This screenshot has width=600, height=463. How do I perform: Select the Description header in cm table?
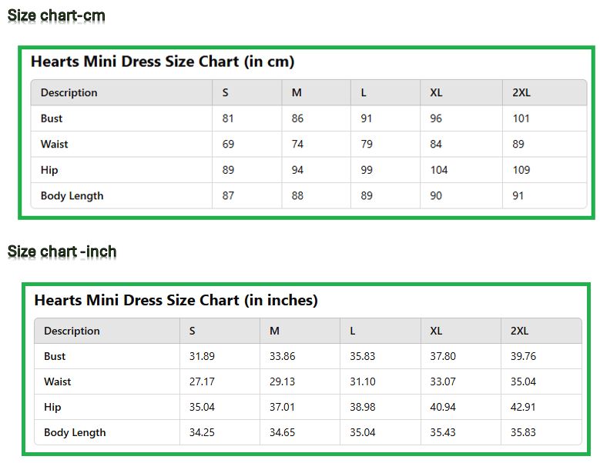[69, 93]
